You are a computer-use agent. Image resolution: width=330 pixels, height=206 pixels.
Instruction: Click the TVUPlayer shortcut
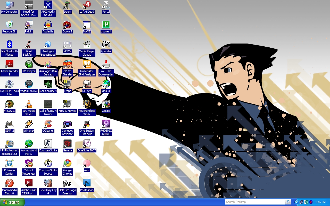click(29, 64)
